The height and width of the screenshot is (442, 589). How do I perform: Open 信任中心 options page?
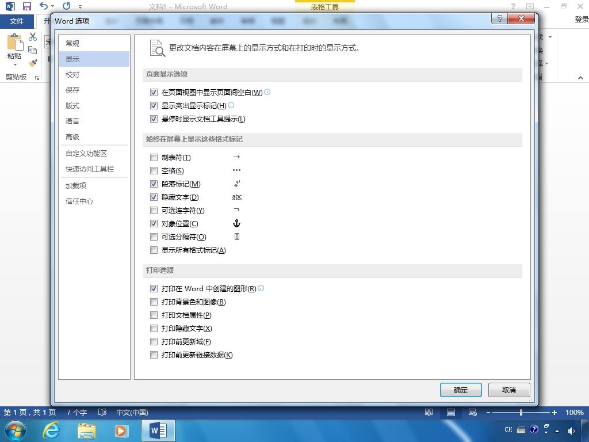point(94,201)
